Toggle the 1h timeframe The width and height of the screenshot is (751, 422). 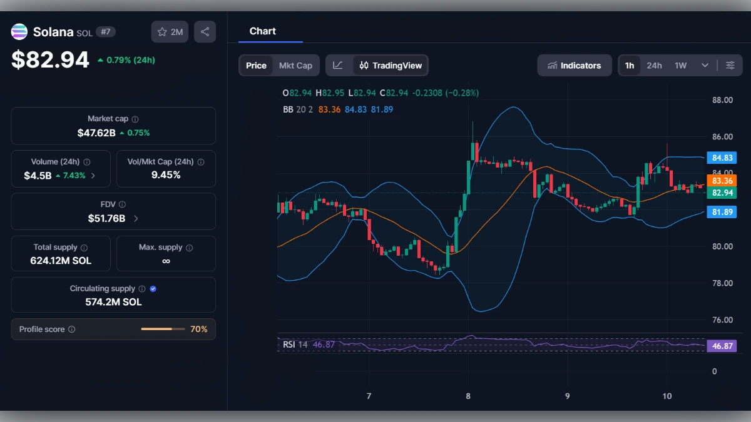[x=630, y=65]
